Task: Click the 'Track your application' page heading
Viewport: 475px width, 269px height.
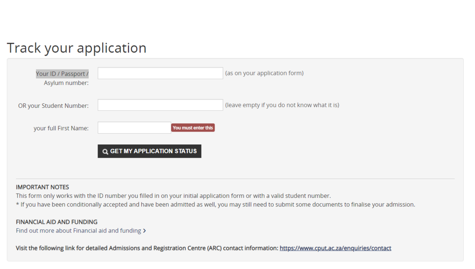Action: click(76, 47)
